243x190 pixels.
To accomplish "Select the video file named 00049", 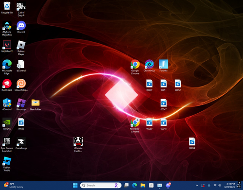I will (x=149, y=85).
